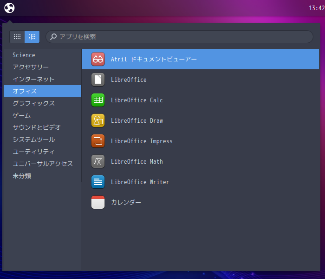
Task: Open the サウンドとビデオ category
Action: [x=43, y=127]
